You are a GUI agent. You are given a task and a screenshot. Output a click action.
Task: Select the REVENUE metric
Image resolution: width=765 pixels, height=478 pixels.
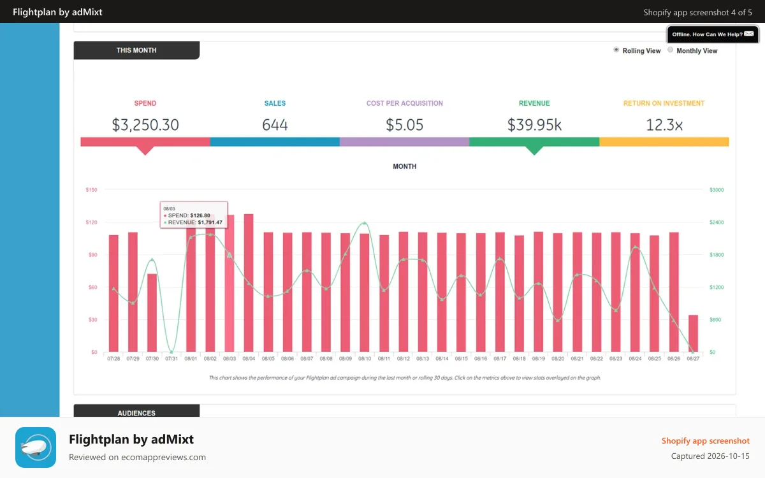coord(534,103)
